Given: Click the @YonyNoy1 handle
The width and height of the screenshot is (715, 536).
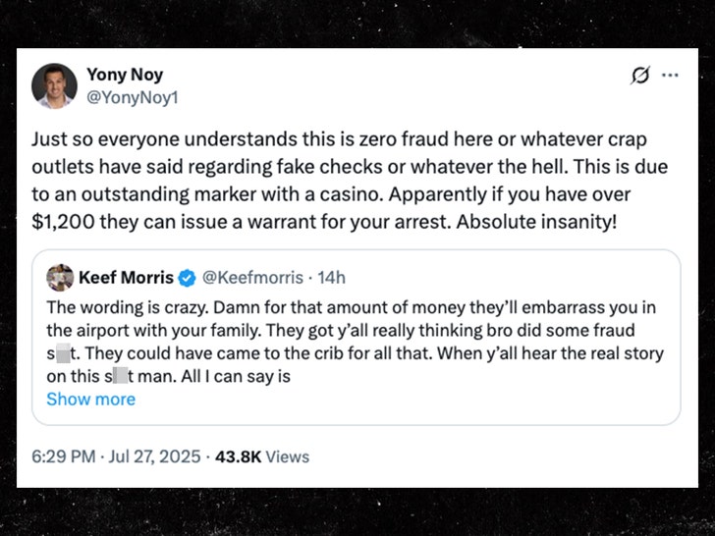Looking at the screenshot, I should point(133,97).
